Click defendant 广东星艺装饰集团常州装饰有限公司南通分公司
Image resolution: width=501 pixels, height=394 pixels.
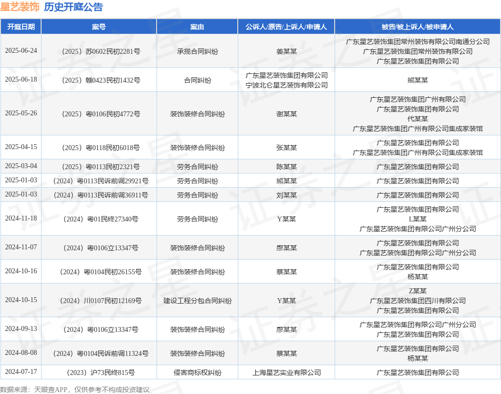coord(418,42)
